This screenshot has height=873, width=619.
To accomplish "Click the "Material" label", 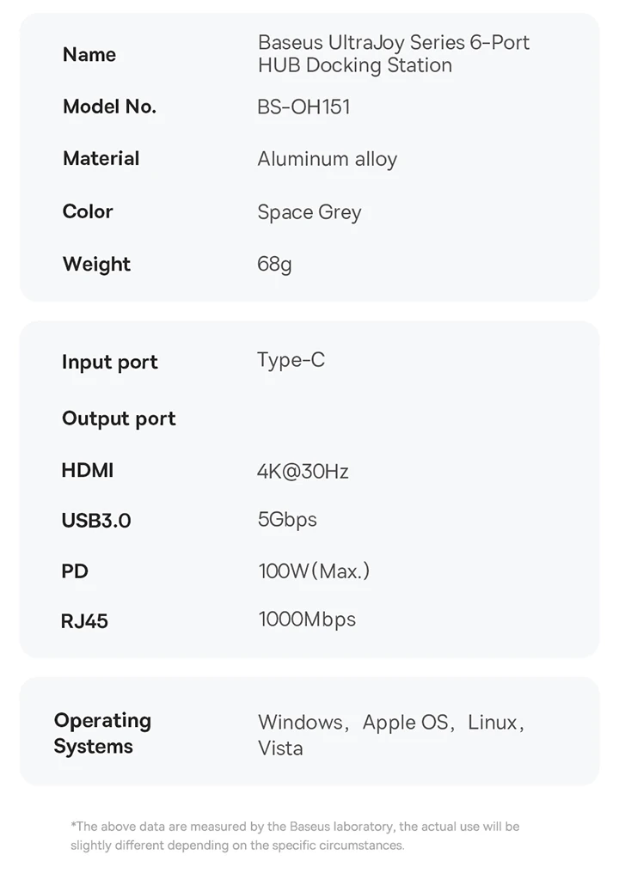I will [101, 158].
